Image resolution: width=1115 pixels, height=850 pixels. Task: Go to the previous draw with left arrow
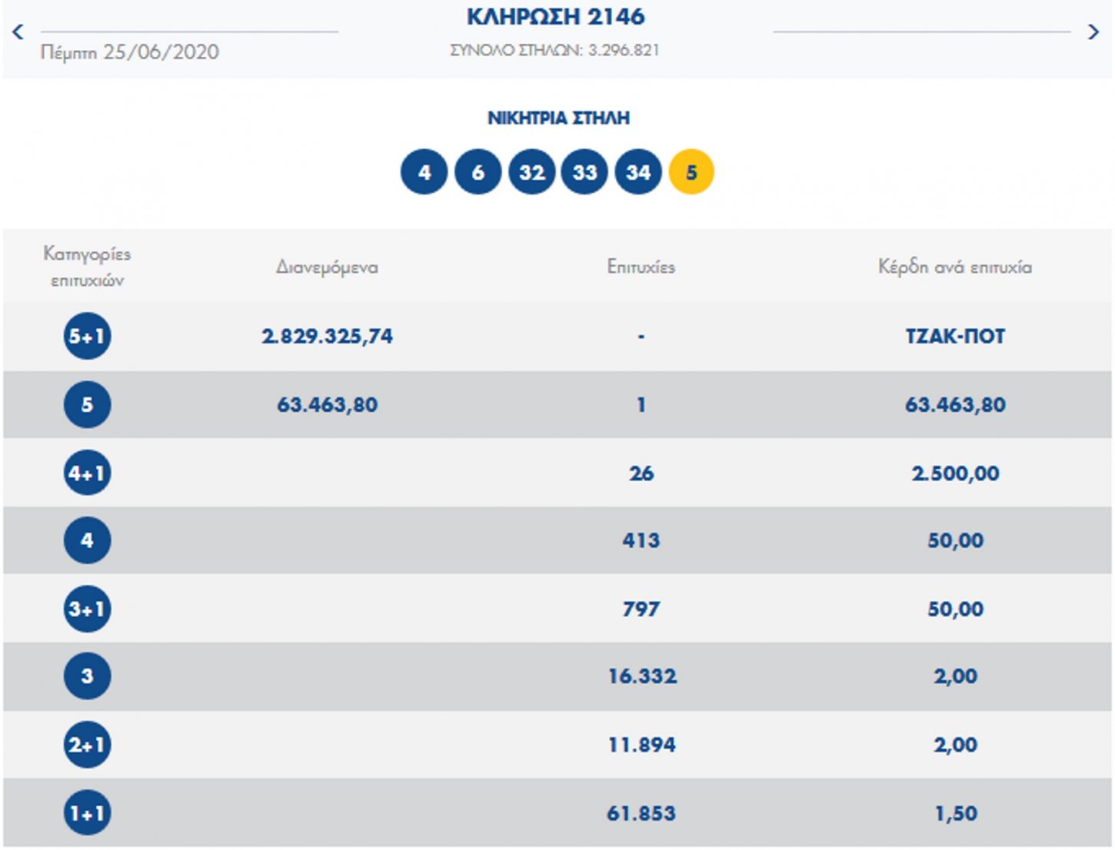click(18, 32)
